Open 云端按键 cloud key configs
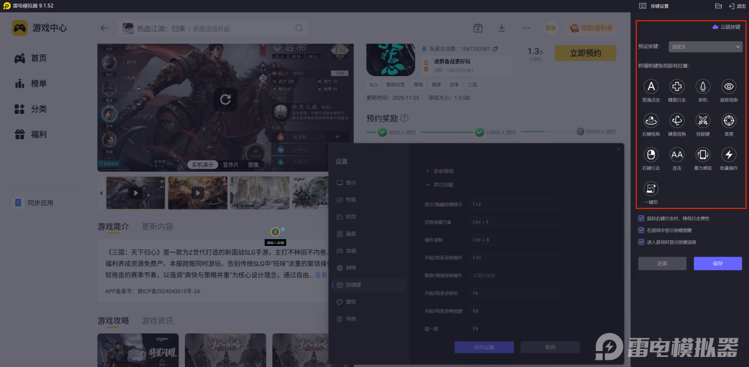Screen dimensions: 749x367 click(x=726, y=27)
